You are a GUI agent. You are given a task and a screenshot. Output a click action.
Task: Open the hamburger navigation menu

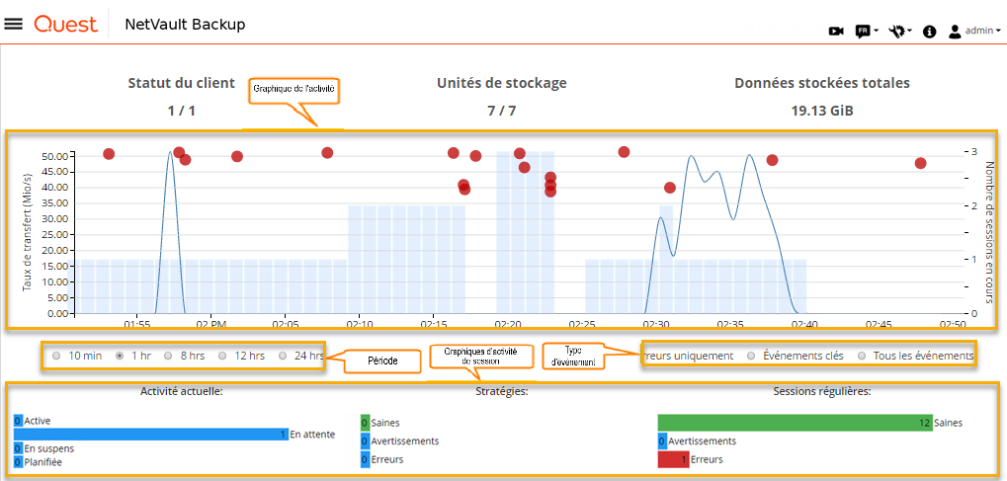pyautogui.click(x=14, y=24)
